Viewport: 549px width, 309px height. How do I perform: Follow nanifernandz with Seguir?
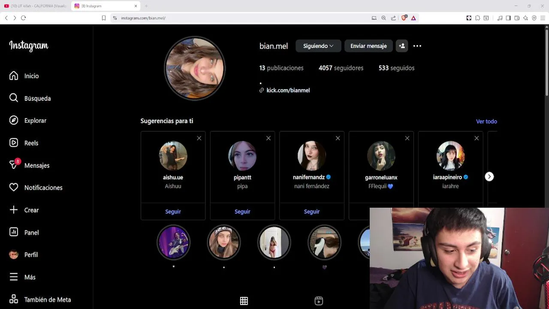[312, 212]
